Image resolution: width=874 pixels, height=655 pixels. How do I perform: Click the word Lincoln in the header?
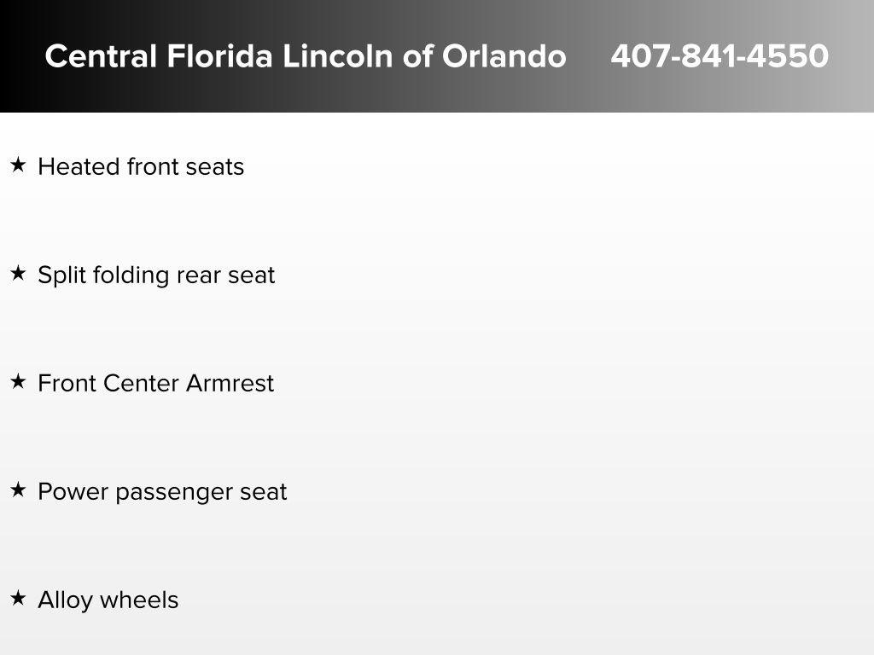point(339,56)
